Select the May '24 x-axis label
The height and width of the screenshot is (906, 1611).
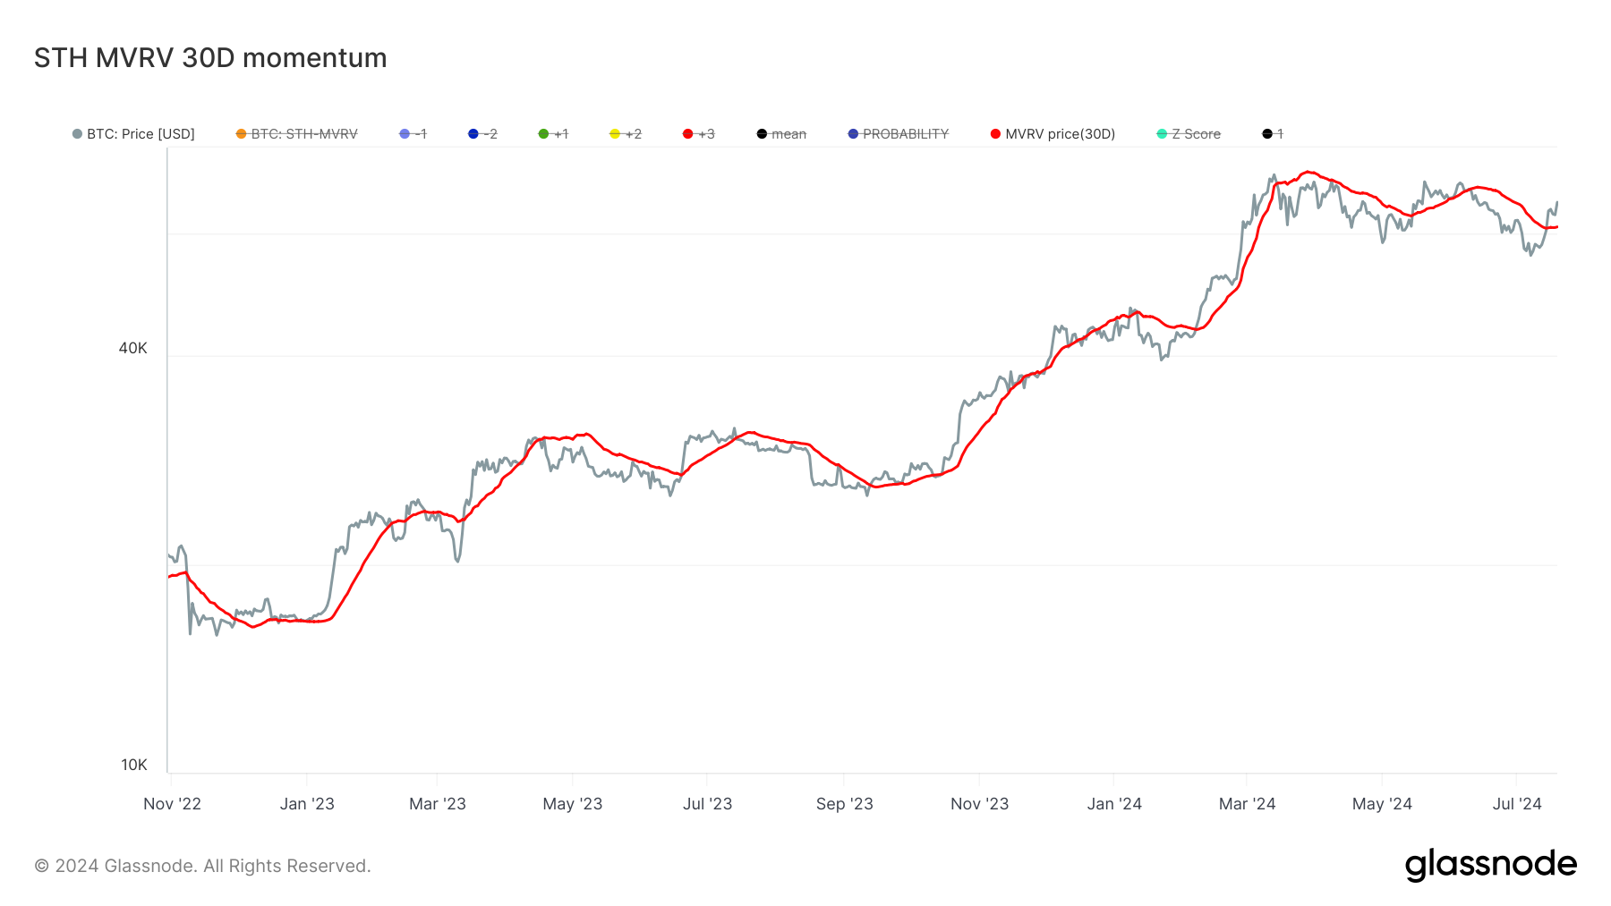tap(1382, 804)
